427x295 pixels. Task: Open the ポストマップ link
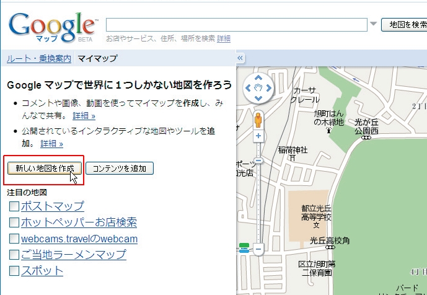53,206
